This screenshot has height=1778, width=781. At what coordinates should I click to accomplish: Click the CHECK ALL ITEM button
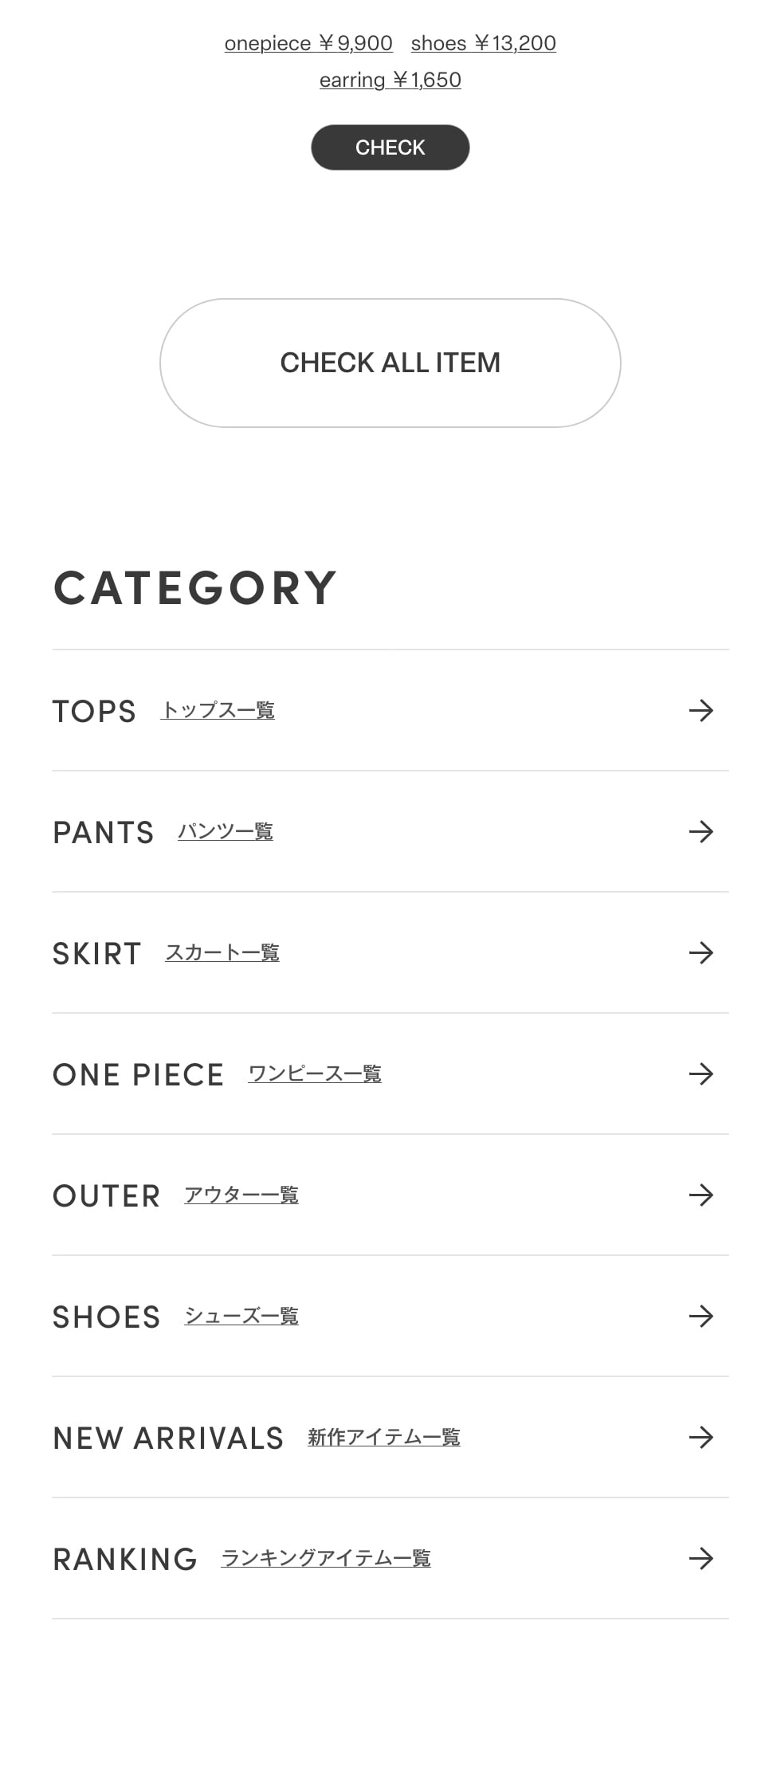pyautogui.click(x=390, y=363)
